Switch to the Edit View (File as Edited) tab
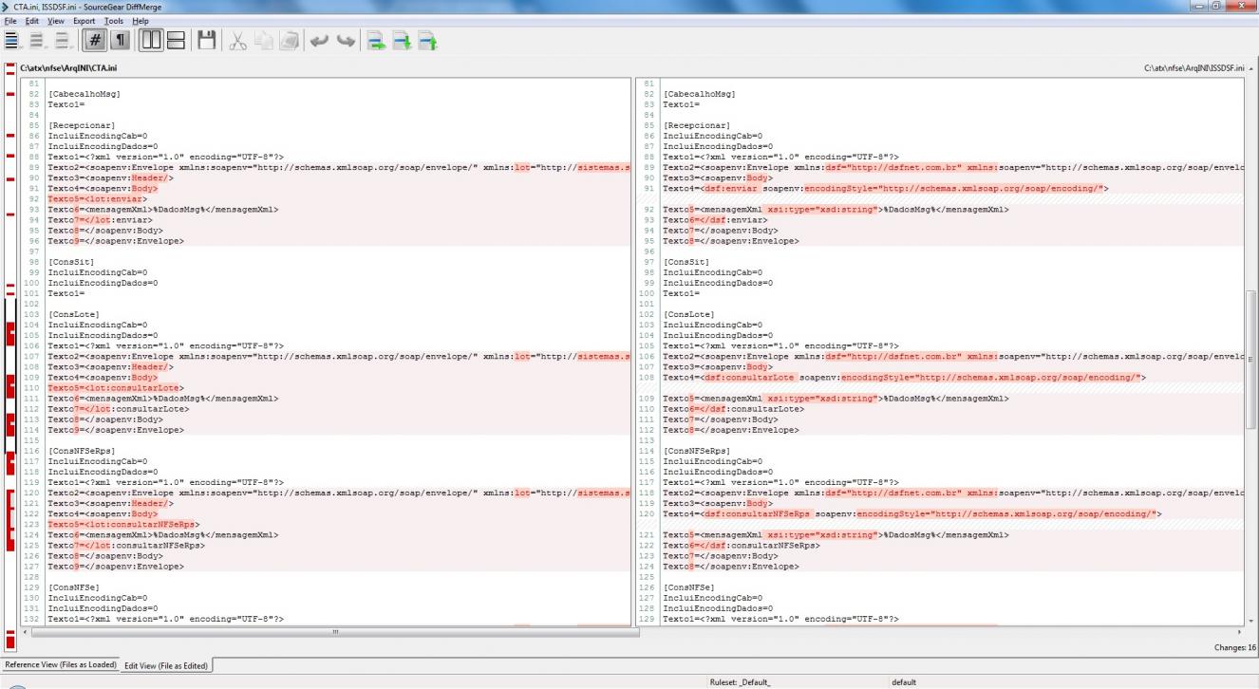The image size is (1259, 689). tap(166, 665)
